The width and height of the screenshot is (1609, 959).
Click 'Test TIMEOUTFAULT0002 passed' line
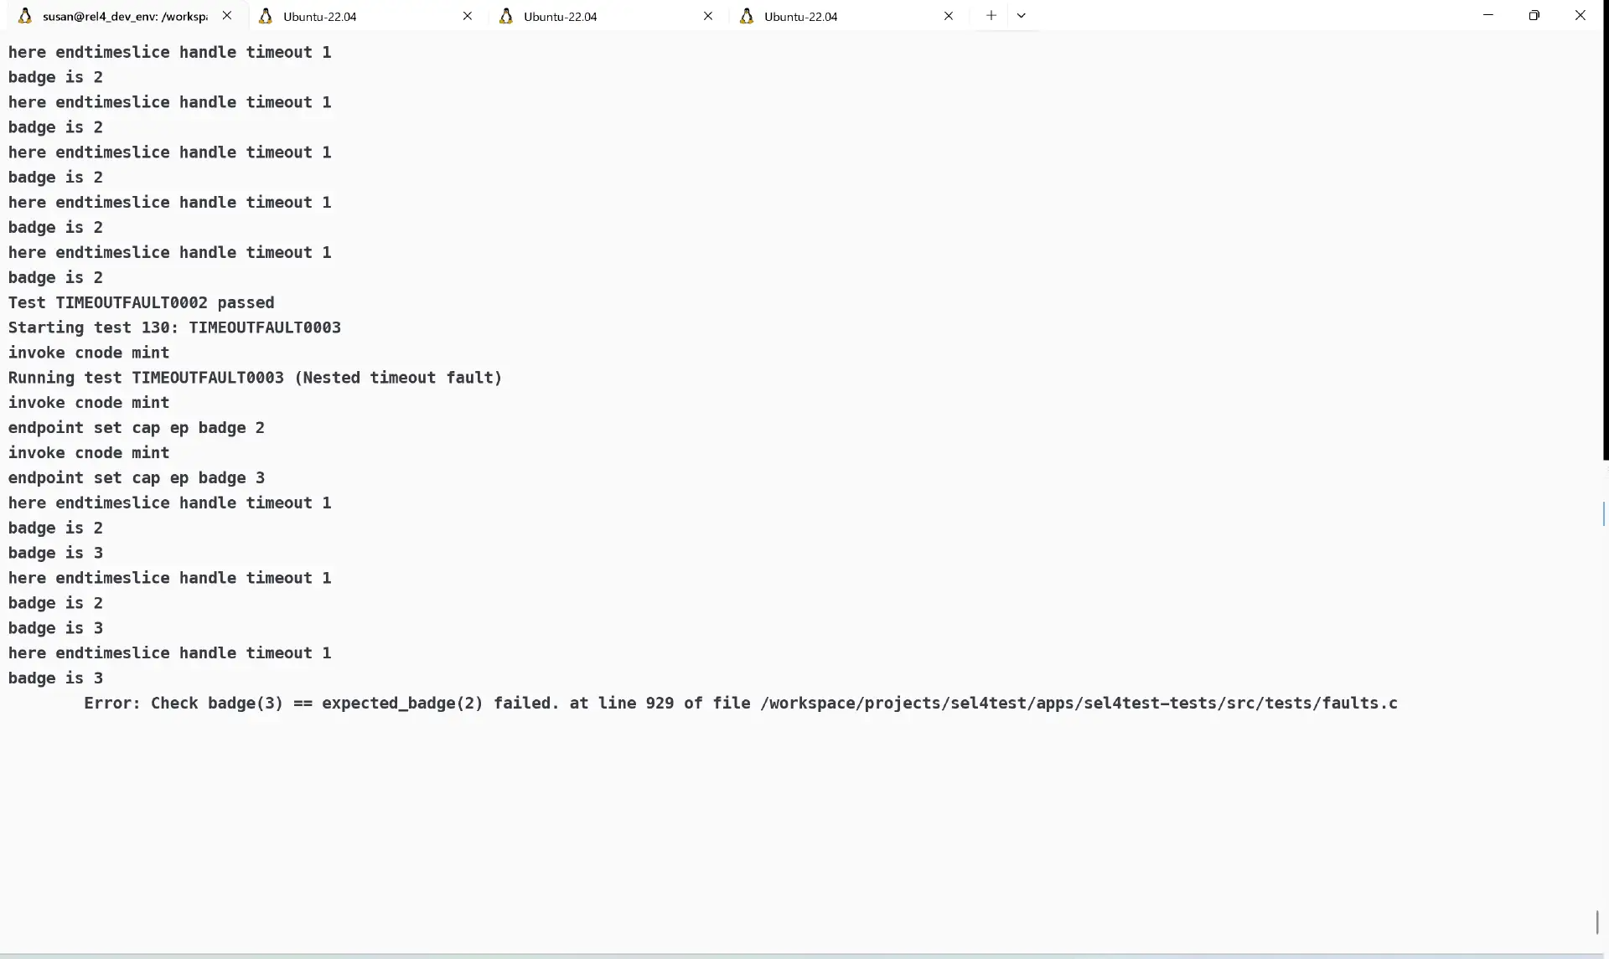pyautogui.click(x=142, y=303)
